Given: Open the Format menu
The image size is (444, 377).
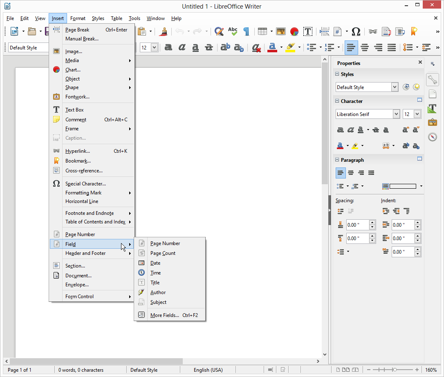Looking at the screenshot, I should 78,18.
